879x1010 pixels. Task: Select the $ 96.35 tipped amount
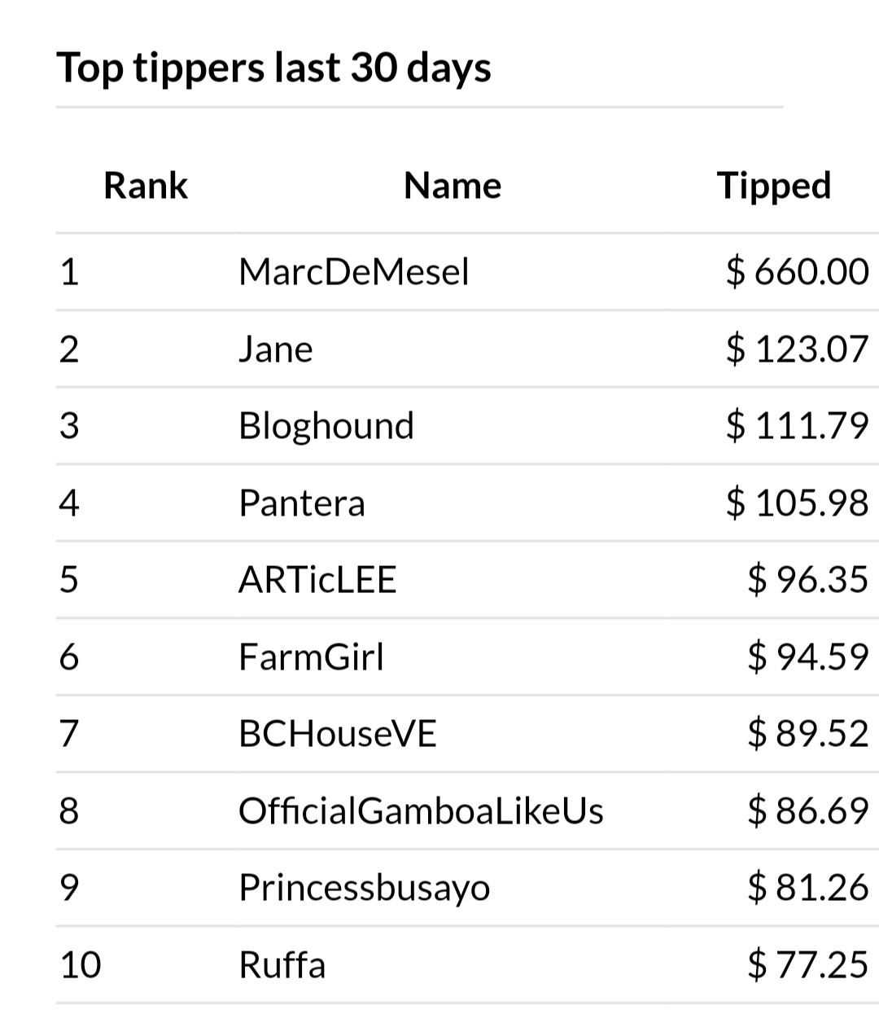(x=808, y=580)
